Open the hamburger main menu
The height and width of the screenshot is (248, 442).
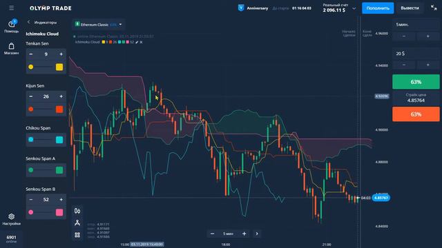11,8
